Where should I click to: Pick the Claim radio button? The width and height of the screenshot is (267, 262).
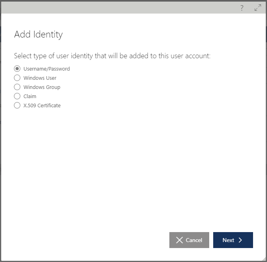click(17, 96)
